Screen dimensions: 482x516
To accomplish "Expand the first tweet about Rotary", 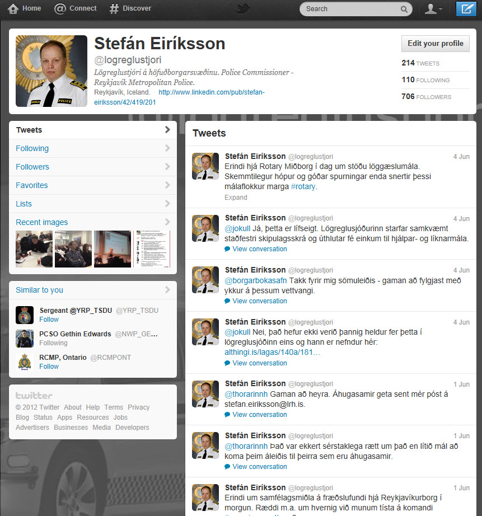I will click(x=236, y=198).
